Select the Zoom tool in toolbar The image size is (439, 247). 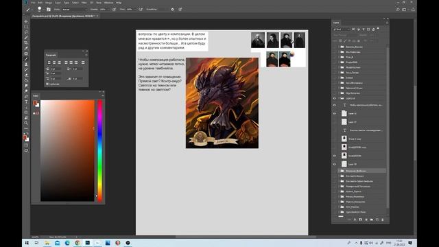coord(26,123)
